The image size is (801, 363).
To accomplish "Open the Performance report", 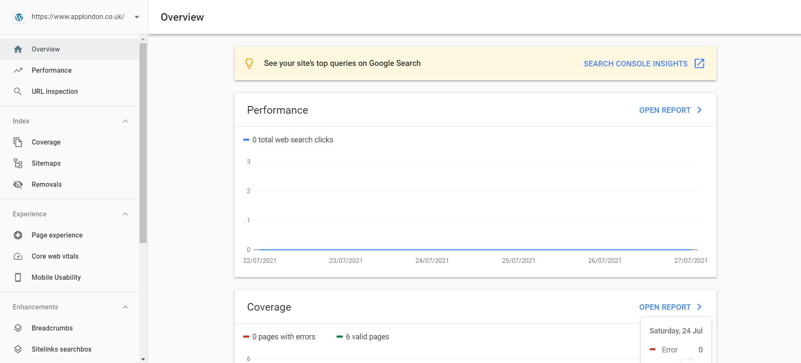I will click(670, 110).
